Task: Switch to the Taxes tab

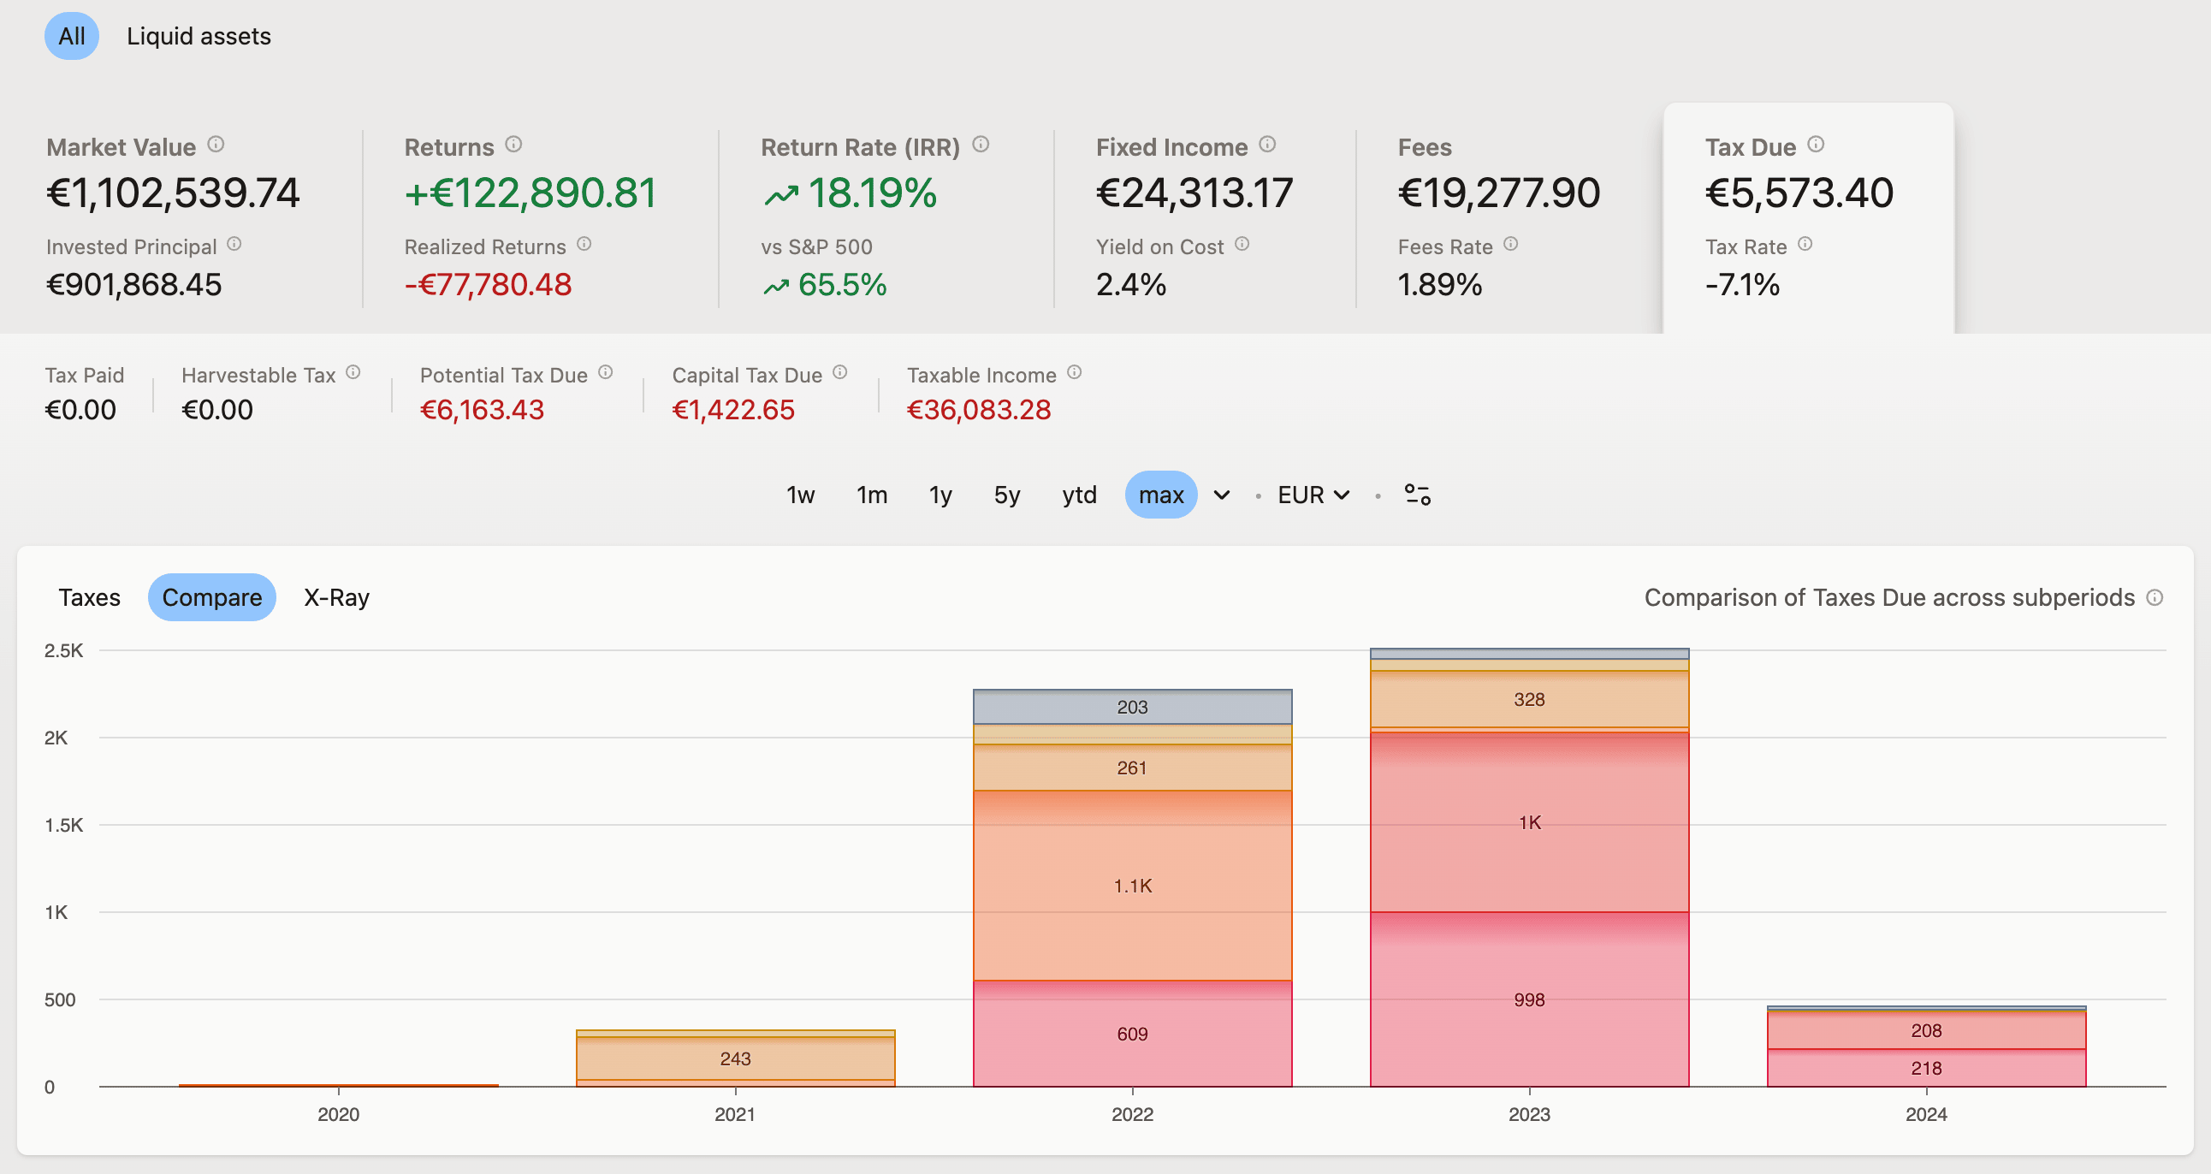Action: 89,597
